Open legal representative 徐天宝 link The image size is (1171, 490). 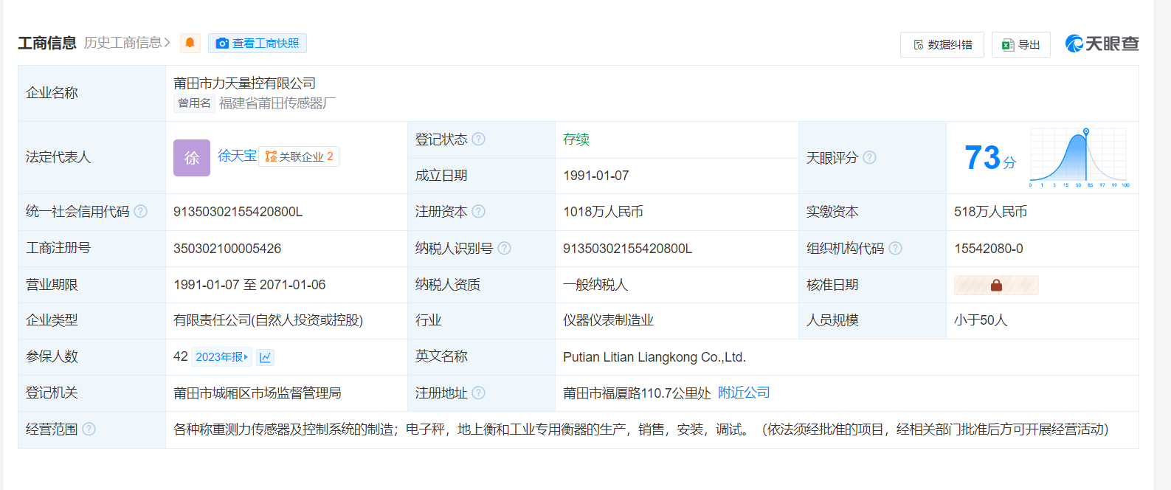point(237,156)
